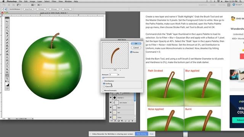Hide the dark shadow layer eye icon

click(111, 103)
